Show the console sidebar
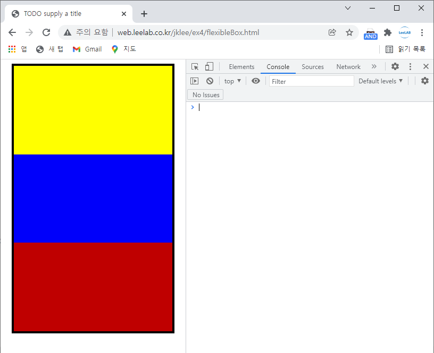 coord(194,81)
